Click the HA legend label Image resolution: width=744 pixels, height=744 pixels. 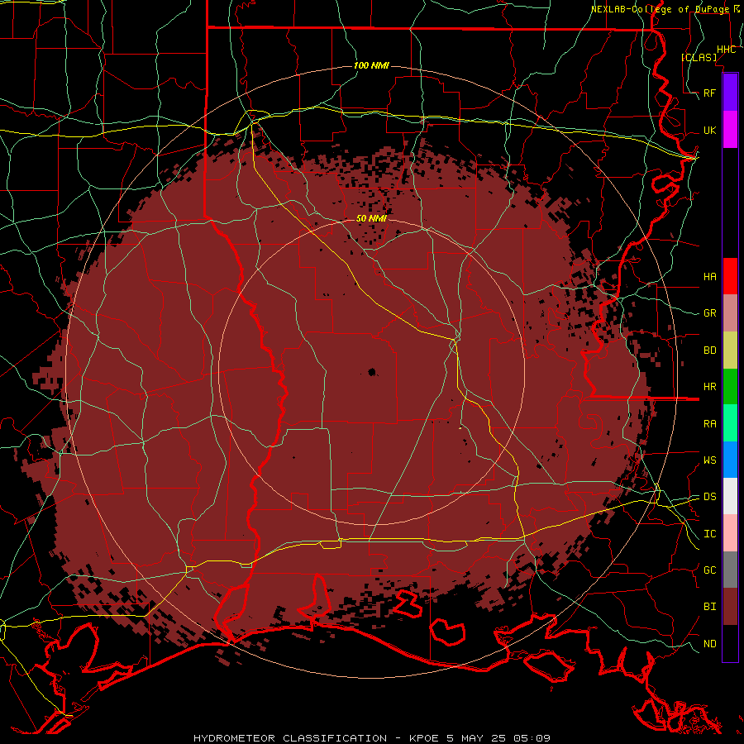pyautogui.click(x=710, y=276)
